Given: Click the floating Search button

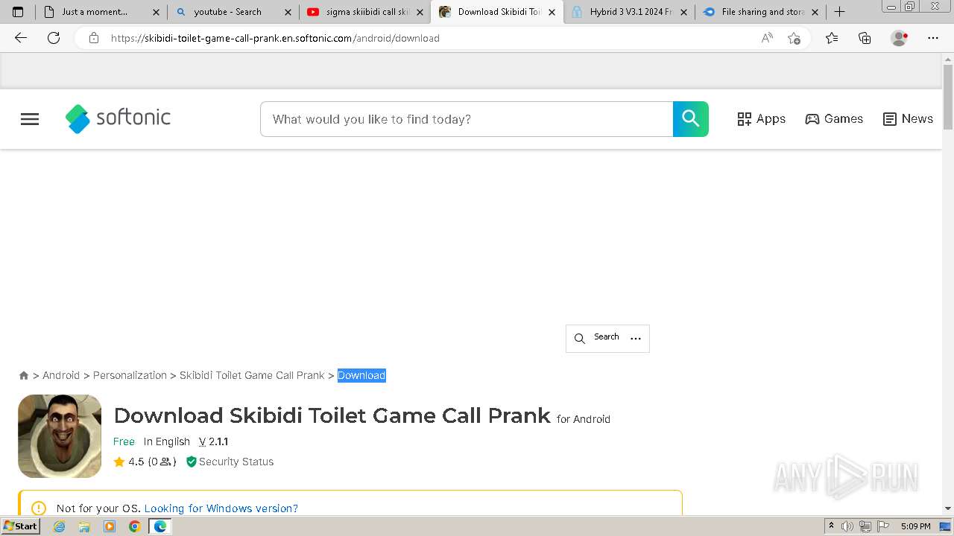Looking at the screenshot, I should 597,338.
